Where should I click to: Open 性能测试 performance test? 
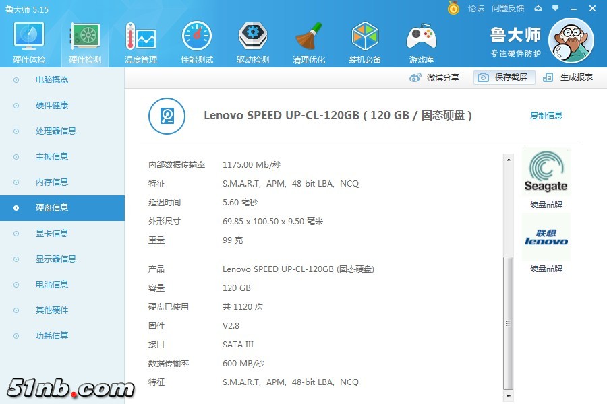[196, 43]
